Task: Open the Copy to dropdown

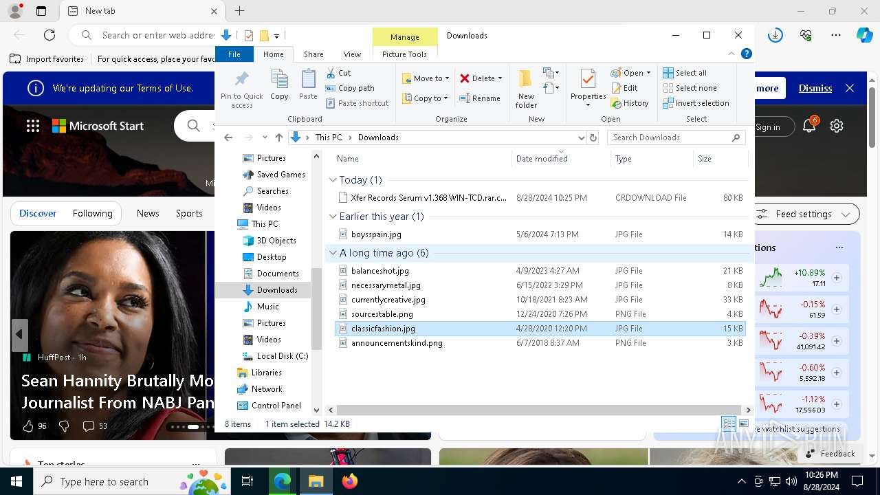Action: tap(425, 98)
